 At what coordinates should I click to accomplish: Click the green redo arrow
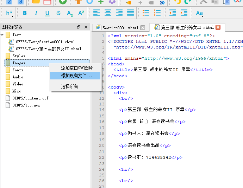coord(188,2)
